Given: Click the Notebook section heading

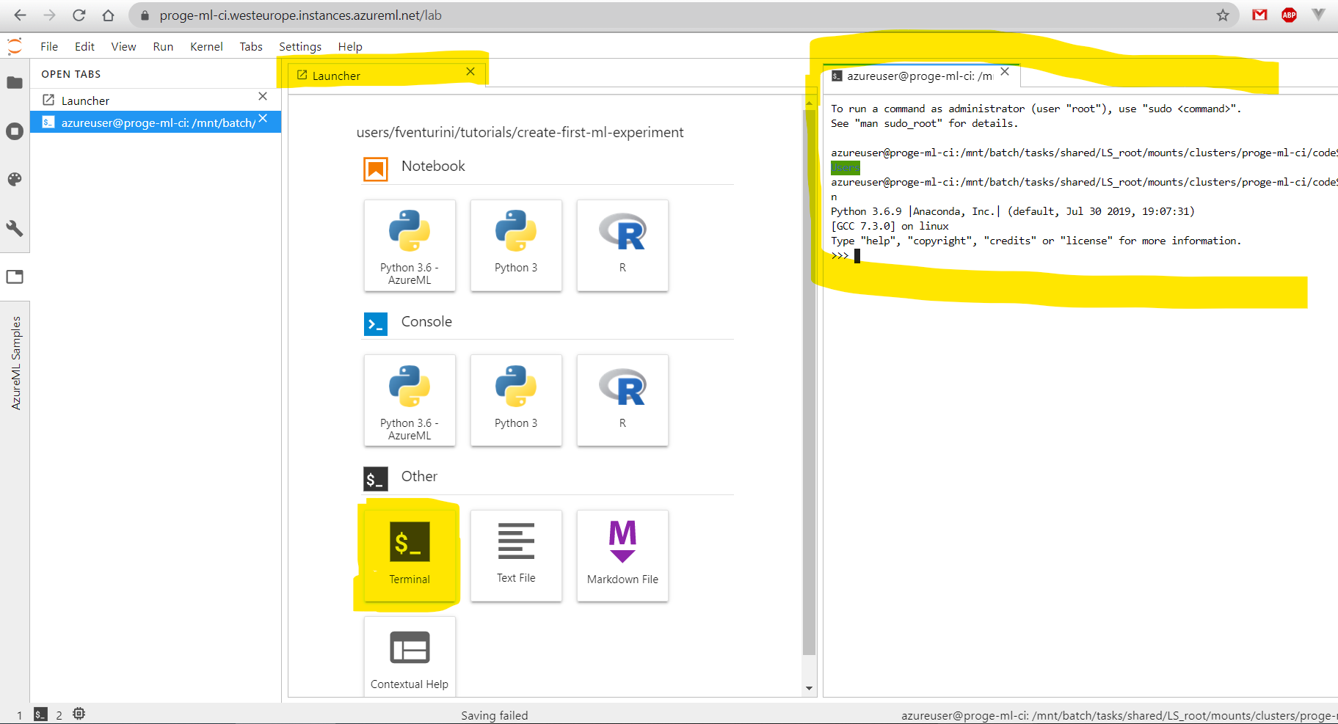Looking at the screenshot, I should [x=433, y=167].
